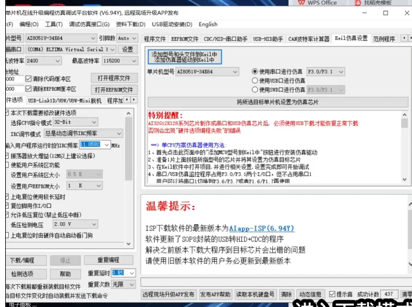Click the IRC frequency 11.0592 field
The width and height of the screenshot is (412, 307).
pos(91,144)
